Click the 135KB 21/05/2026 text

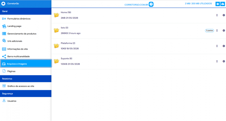[70, 64]
